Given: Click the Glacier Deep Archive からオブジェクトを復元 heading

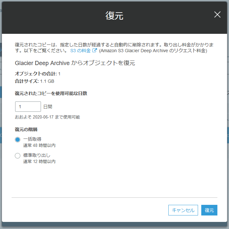Looking at the screenshot, I should pyautogui.click(x=75, y=63).
